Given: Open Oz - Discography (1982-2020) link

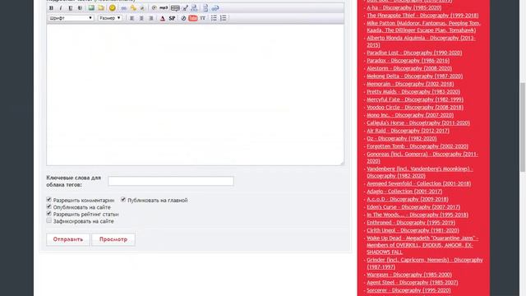Looking at the screenshot, I should (402, 138).
